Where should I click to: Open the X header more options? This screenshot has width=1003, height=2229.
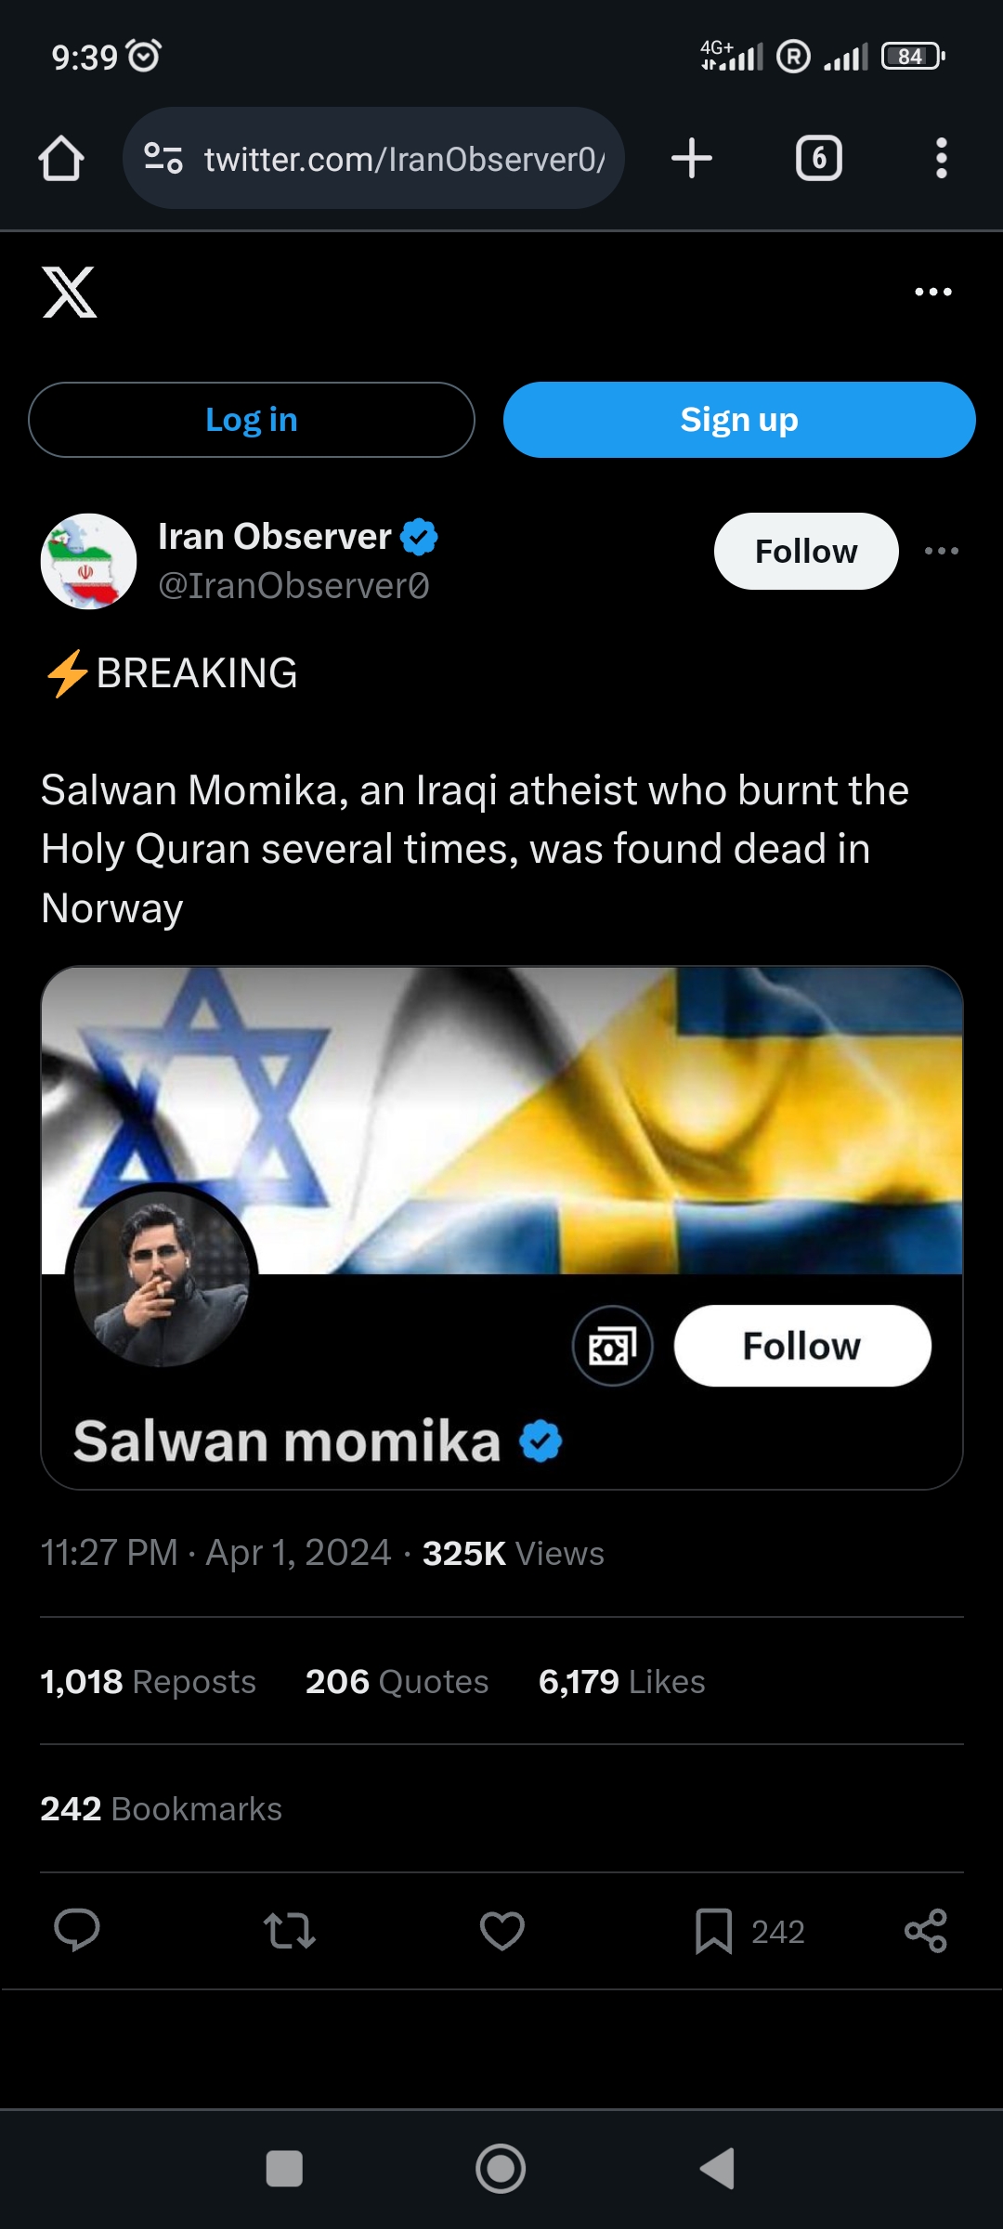pyautogui.click(x=932, y=292)
